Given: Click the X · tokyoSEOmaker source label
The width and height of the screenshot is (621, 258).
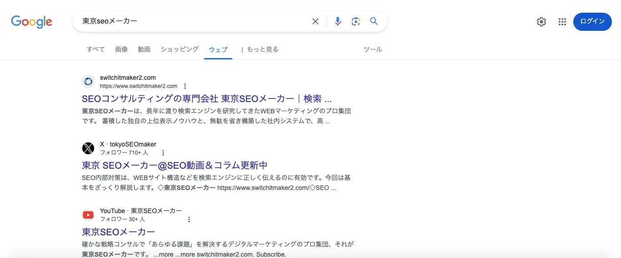Looking at the screenshot, I should click(x=128, y=144).
